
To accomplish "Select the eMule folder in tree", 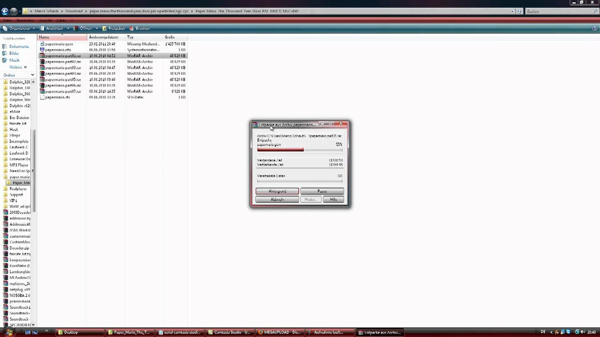I will click(15, 111).
